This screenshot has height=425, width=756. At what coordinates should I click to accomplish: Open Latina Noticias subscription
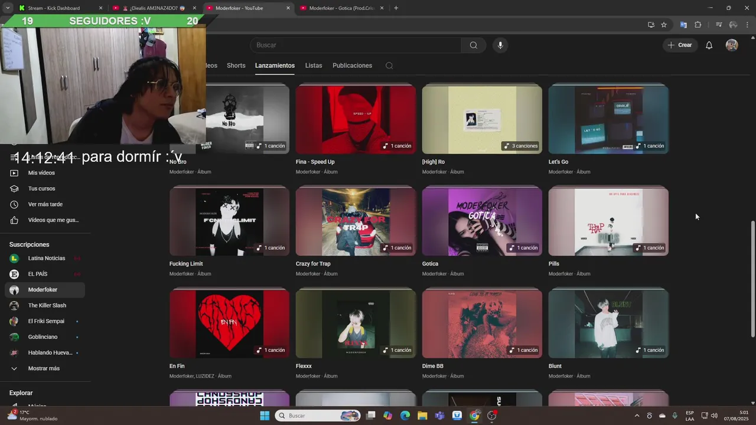coord(45,258)
